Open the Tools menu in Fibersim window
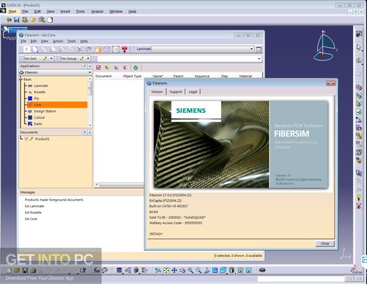367x284 pixels. [x=72, y=41]
